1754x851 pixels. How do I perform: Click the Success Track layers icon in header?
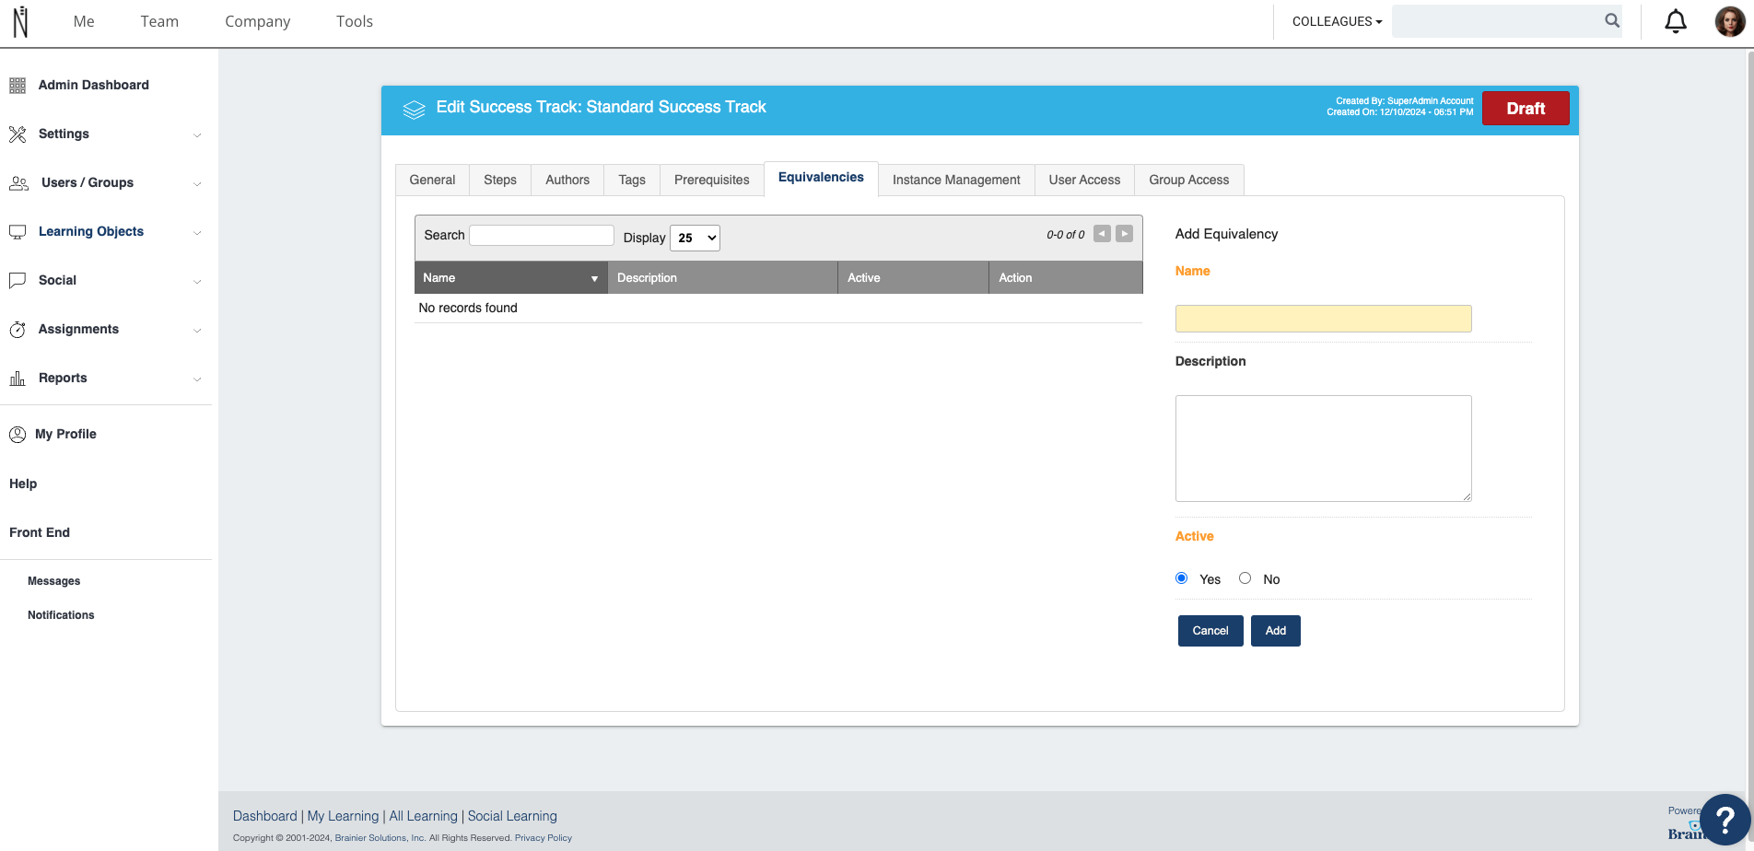(x=414, y=110)
